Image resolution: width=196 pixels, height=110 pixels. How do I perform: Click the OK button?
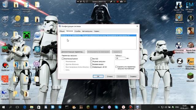98,76
